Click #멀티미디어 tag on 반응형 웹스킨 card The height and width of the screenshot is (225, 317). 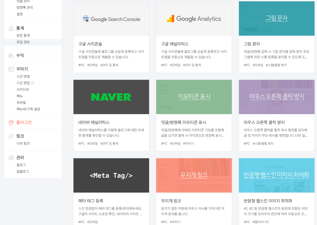261,222
